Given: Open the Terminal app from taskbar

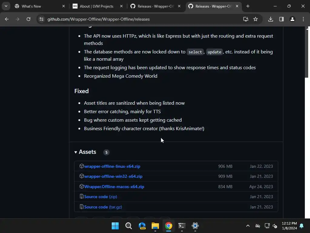Looking at the screenshot, I should pos(182,226).
